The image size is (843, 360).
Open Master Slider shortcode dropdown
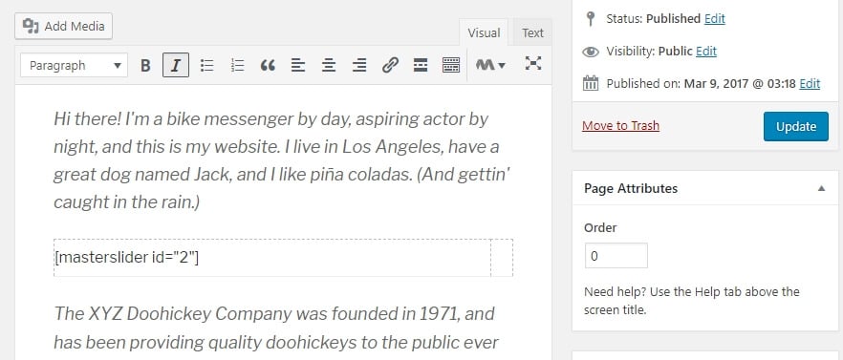490,65
